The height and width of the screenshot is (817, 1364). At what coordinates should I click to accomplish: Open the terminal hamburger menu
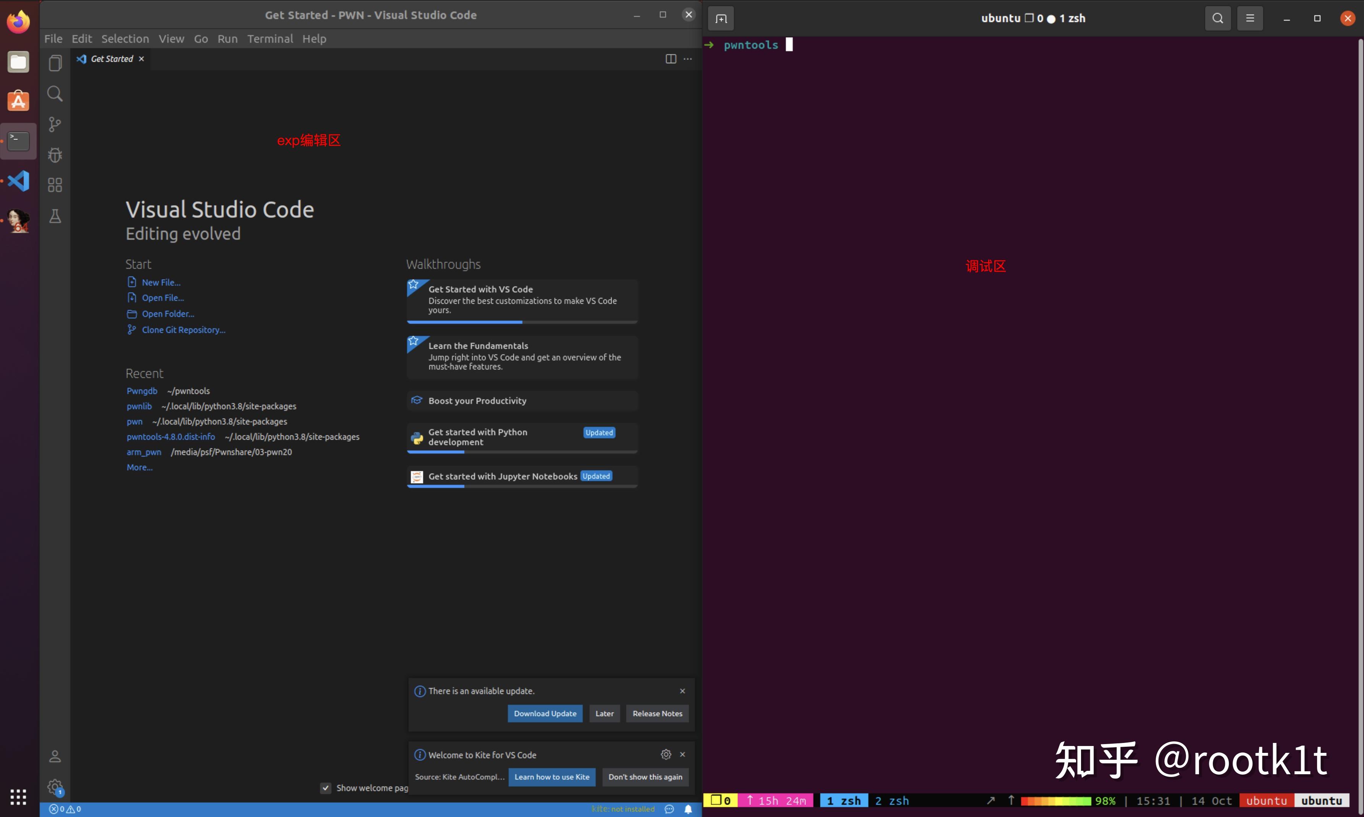(x=1250, y=18)
